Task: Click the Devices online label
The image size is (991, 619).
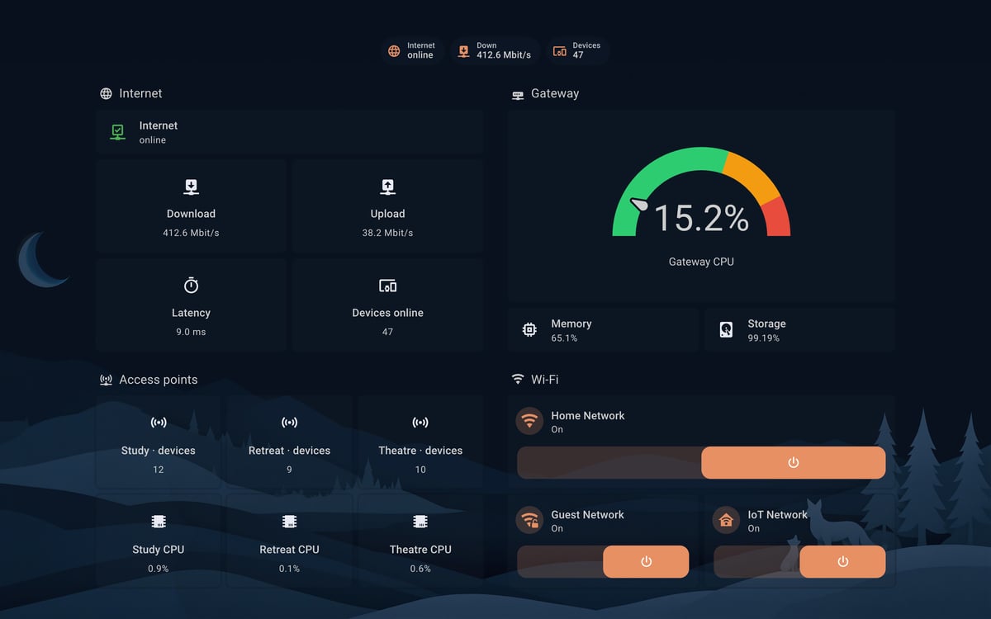Action: pos(387,313)
